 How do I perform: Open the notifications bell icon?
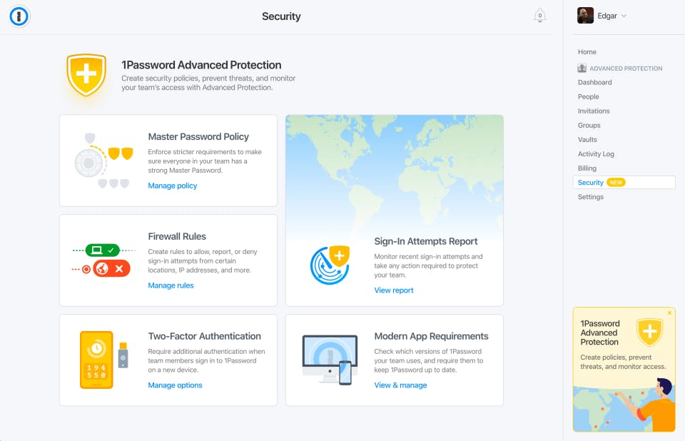point(540,15)
